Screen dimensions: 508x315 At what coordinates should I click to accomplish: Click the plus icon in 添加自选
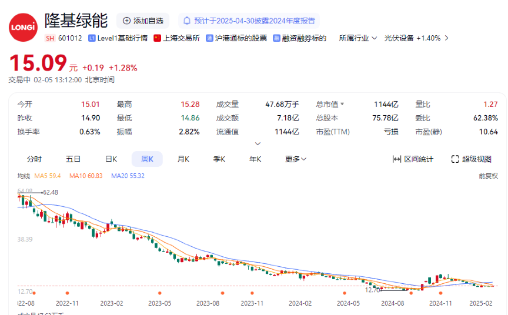click(x=126, y=21)
